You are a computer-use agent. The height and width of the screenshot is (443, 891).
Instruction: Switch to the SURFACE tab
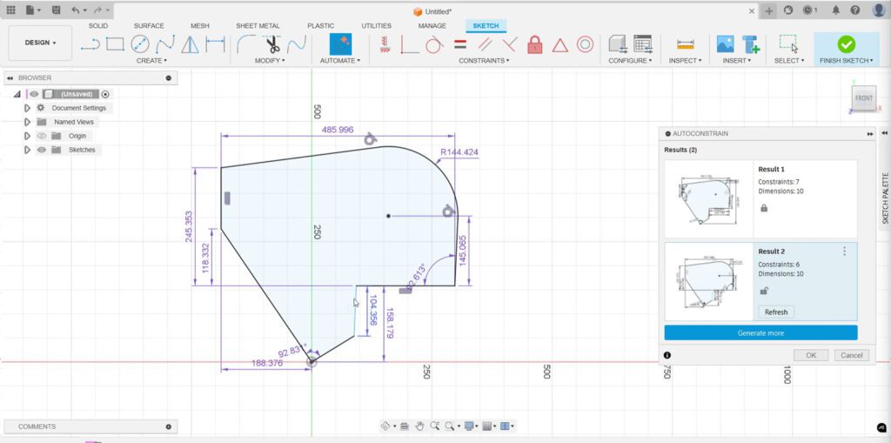149,26
